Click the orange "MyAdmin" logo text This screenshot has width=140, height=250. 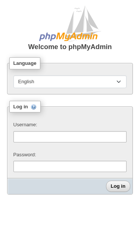click(77, 36)
